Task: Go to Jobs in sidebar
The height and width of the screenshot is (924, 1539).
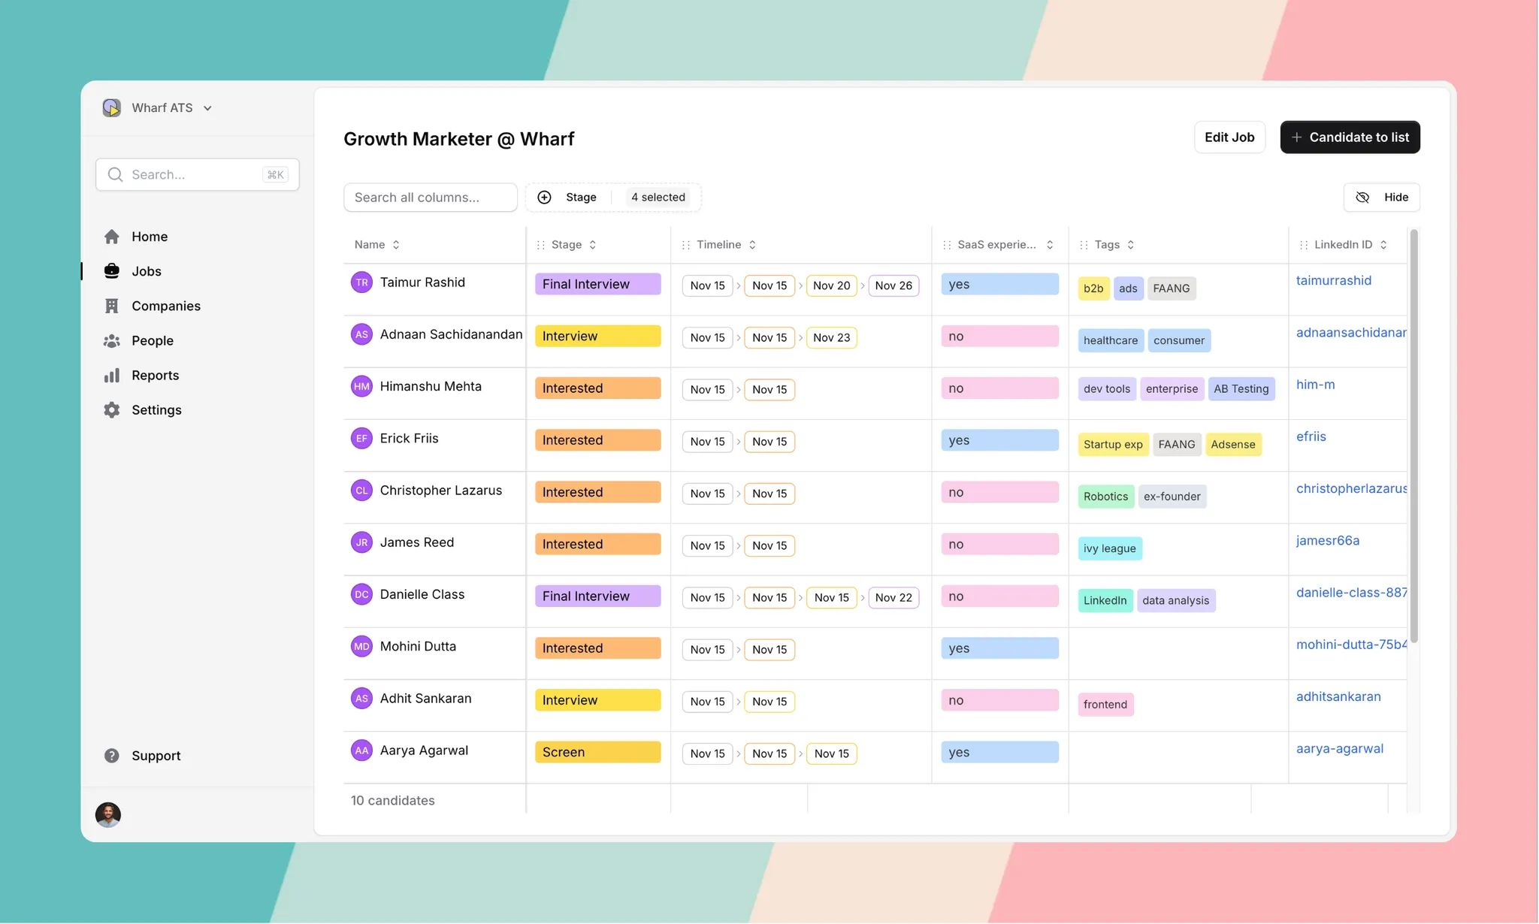Action: [x=147, y=271]
